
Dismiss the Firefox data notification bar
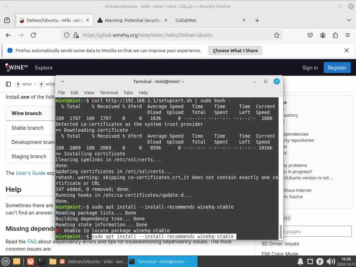point(347,50)
